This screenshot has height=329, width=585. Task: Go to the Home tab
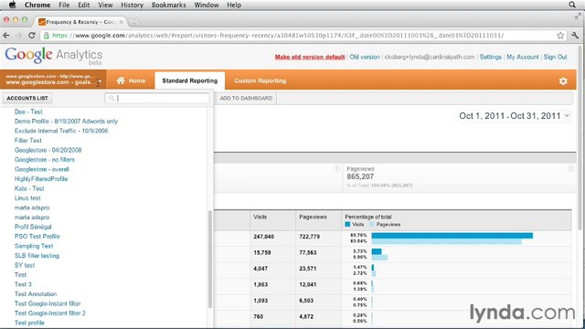(x=131, y=80)
